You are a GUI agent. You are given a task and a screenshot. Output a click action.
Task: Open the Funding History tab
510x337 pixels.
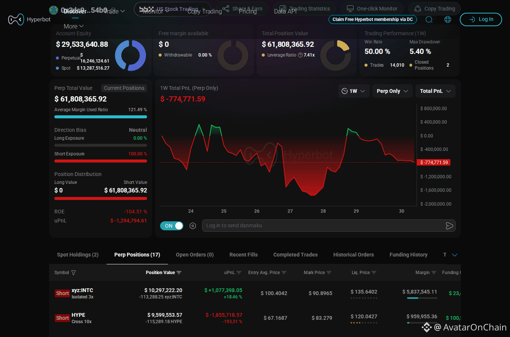coord(408,255)
